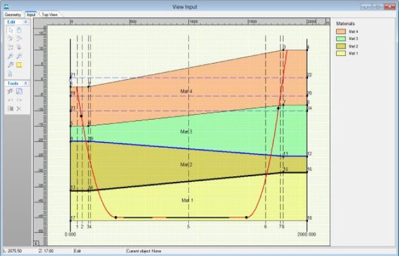
Task: Click the X delete icon in Tools panel
Action: [19, 109]
